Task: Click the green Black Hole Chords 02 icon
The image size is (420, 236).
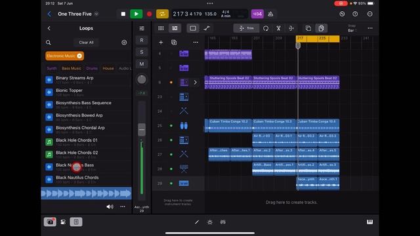Action: click(49, 155)
